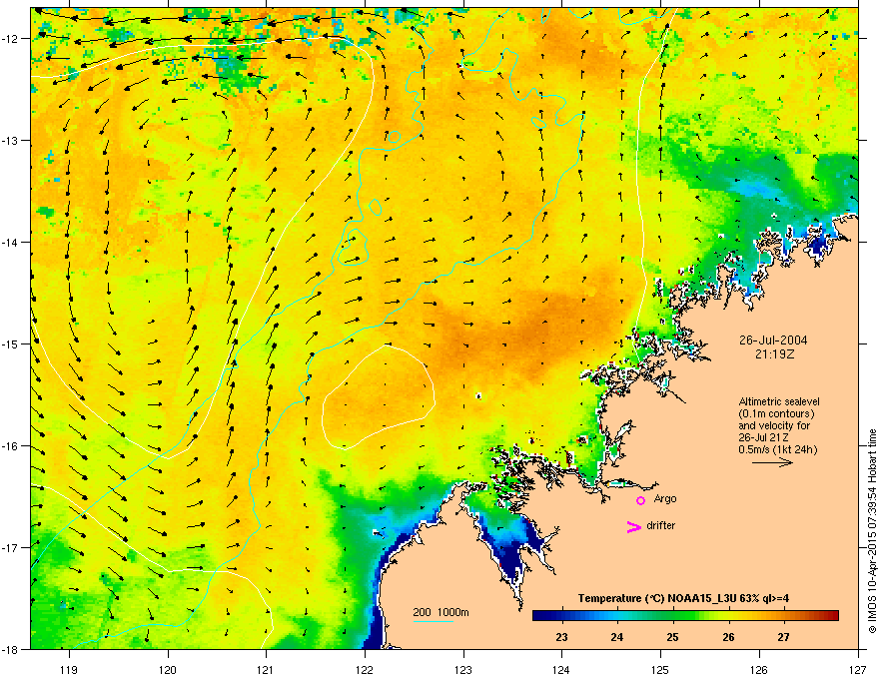
Task: Click colorbar tick label 24
Action: pos(616,637)
